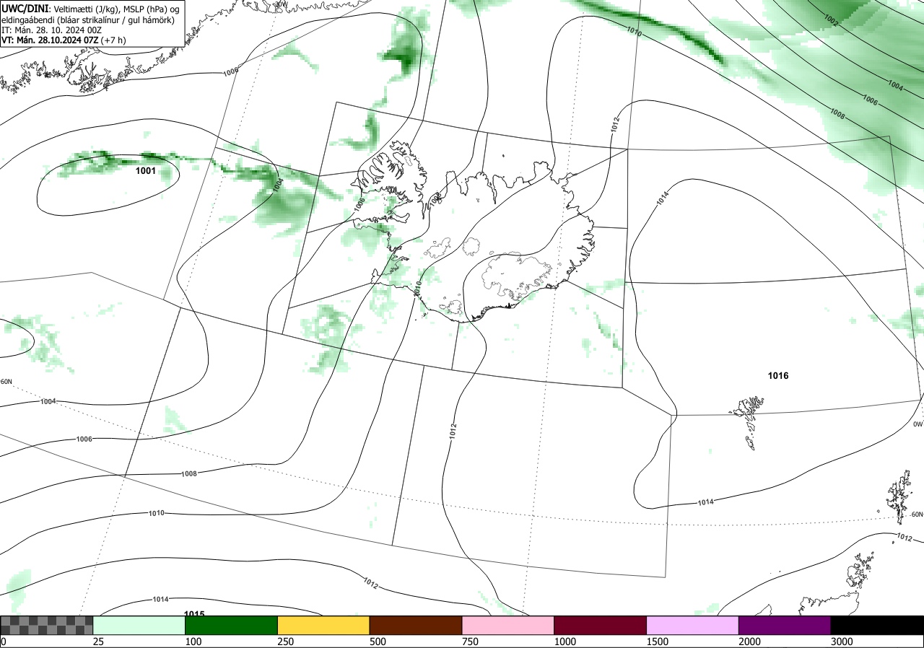
Task: Click the pink 750–1000 legend swatch
Action: click(508, 625)
